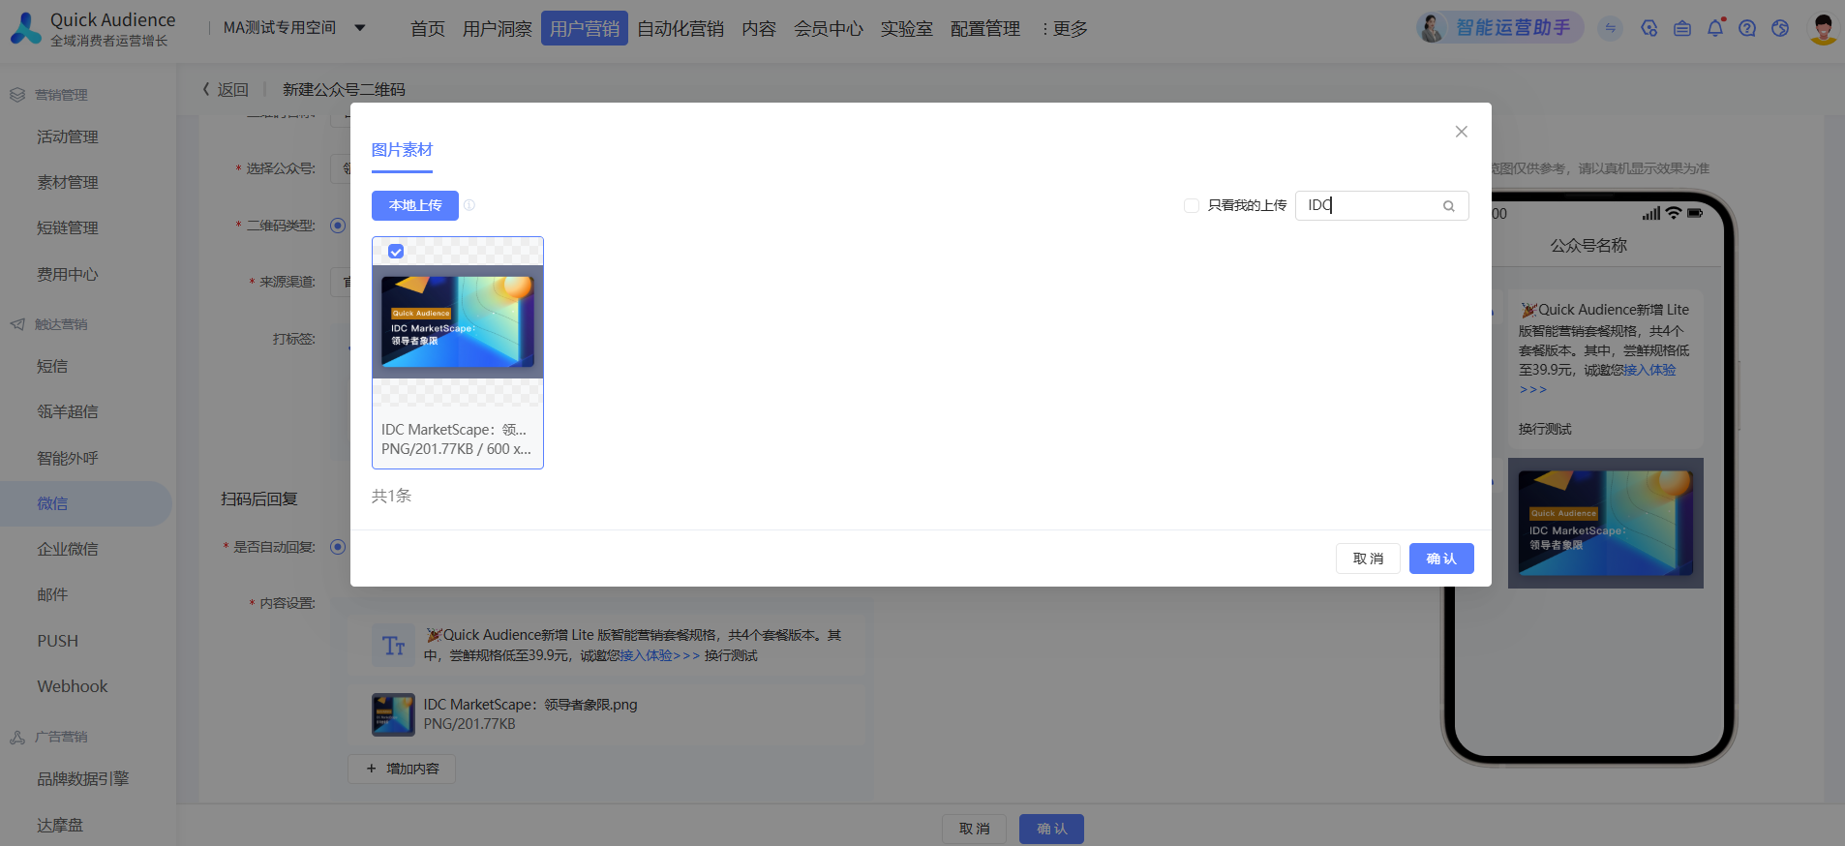Select the IDC MarketScape image thumbnail in the dialog
This screenshot has width=1845, height=846.
[458, 322]
